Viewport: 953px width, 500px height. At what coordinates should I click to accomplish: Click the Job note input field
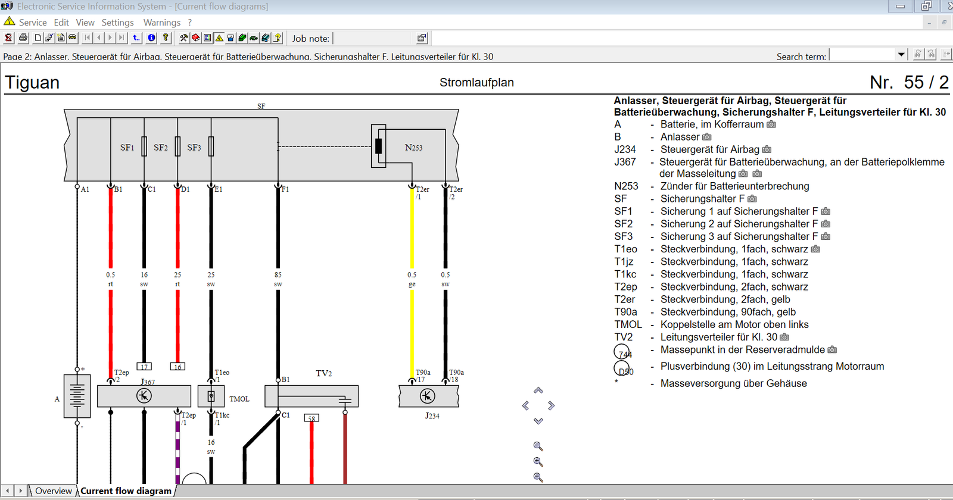[373, 38]
